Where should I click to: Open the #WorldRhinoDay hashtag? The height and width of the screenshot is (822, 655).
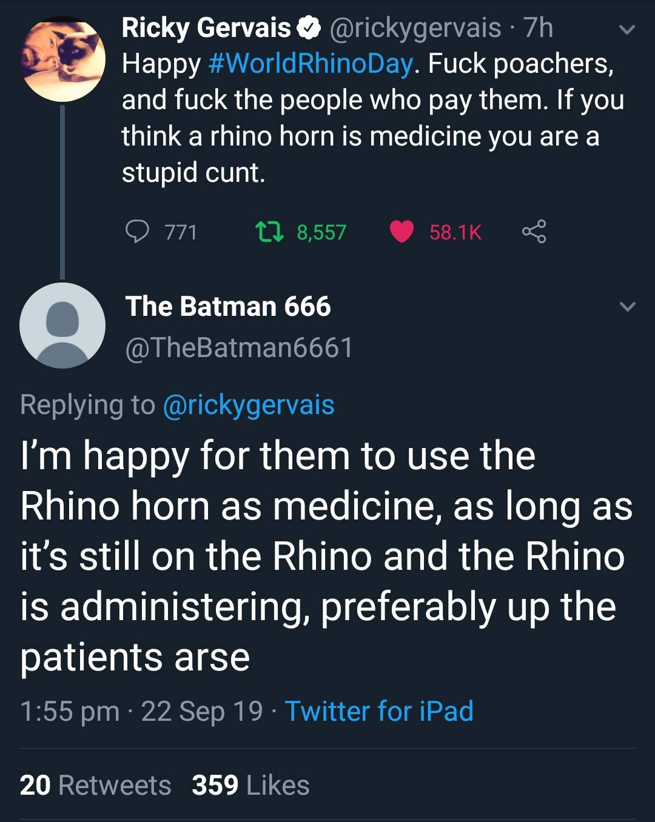coord(311,64)
